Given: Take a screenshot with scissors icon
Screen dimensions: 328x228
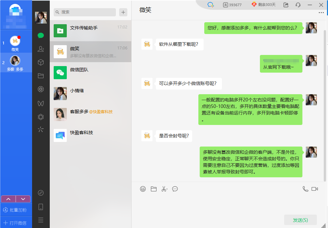Looking at the screenshot, I should [164, 189].
